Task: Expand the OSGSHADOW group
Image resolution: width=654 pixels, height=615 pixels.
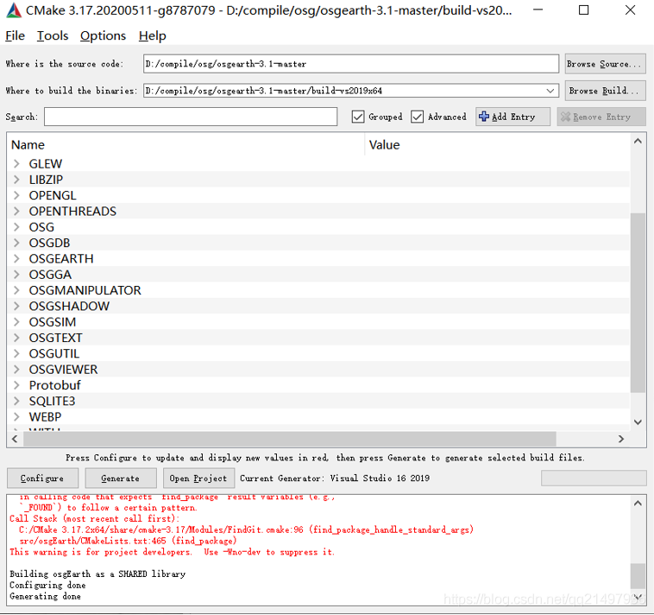Action: coord(16,306)
